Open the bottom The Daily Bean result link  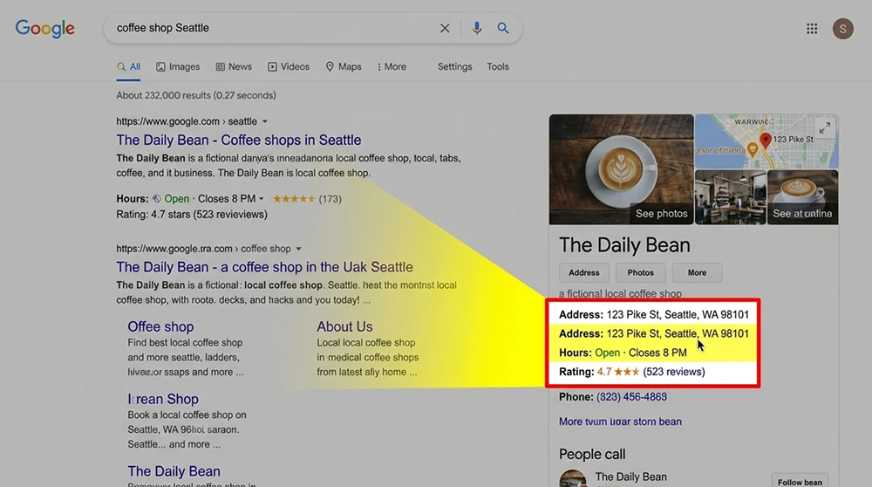click(174, 471)
